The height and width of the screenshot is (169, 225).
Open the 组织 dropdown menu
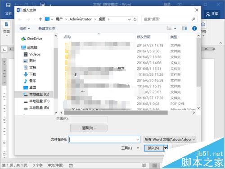tap(25, 29)
